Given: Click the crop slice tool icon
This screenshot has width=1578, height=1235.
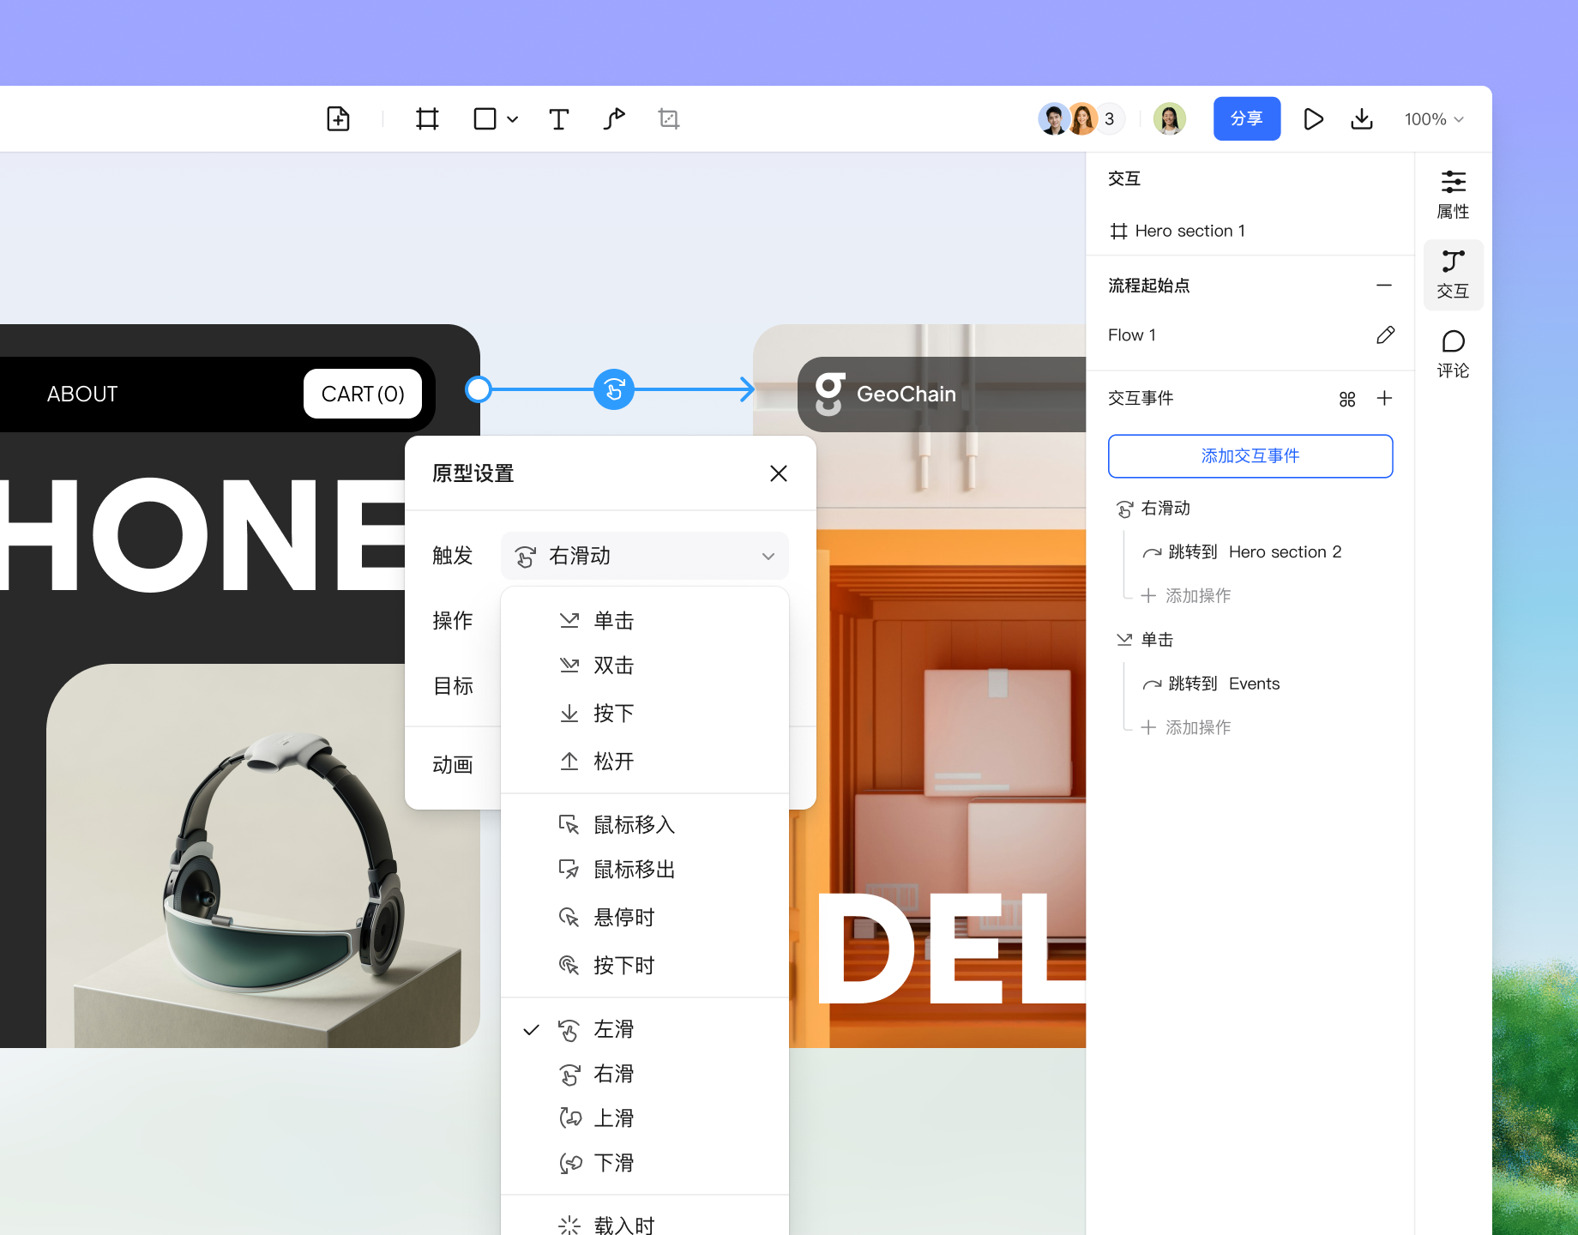Looking at the screenshot, I should 669,118.
